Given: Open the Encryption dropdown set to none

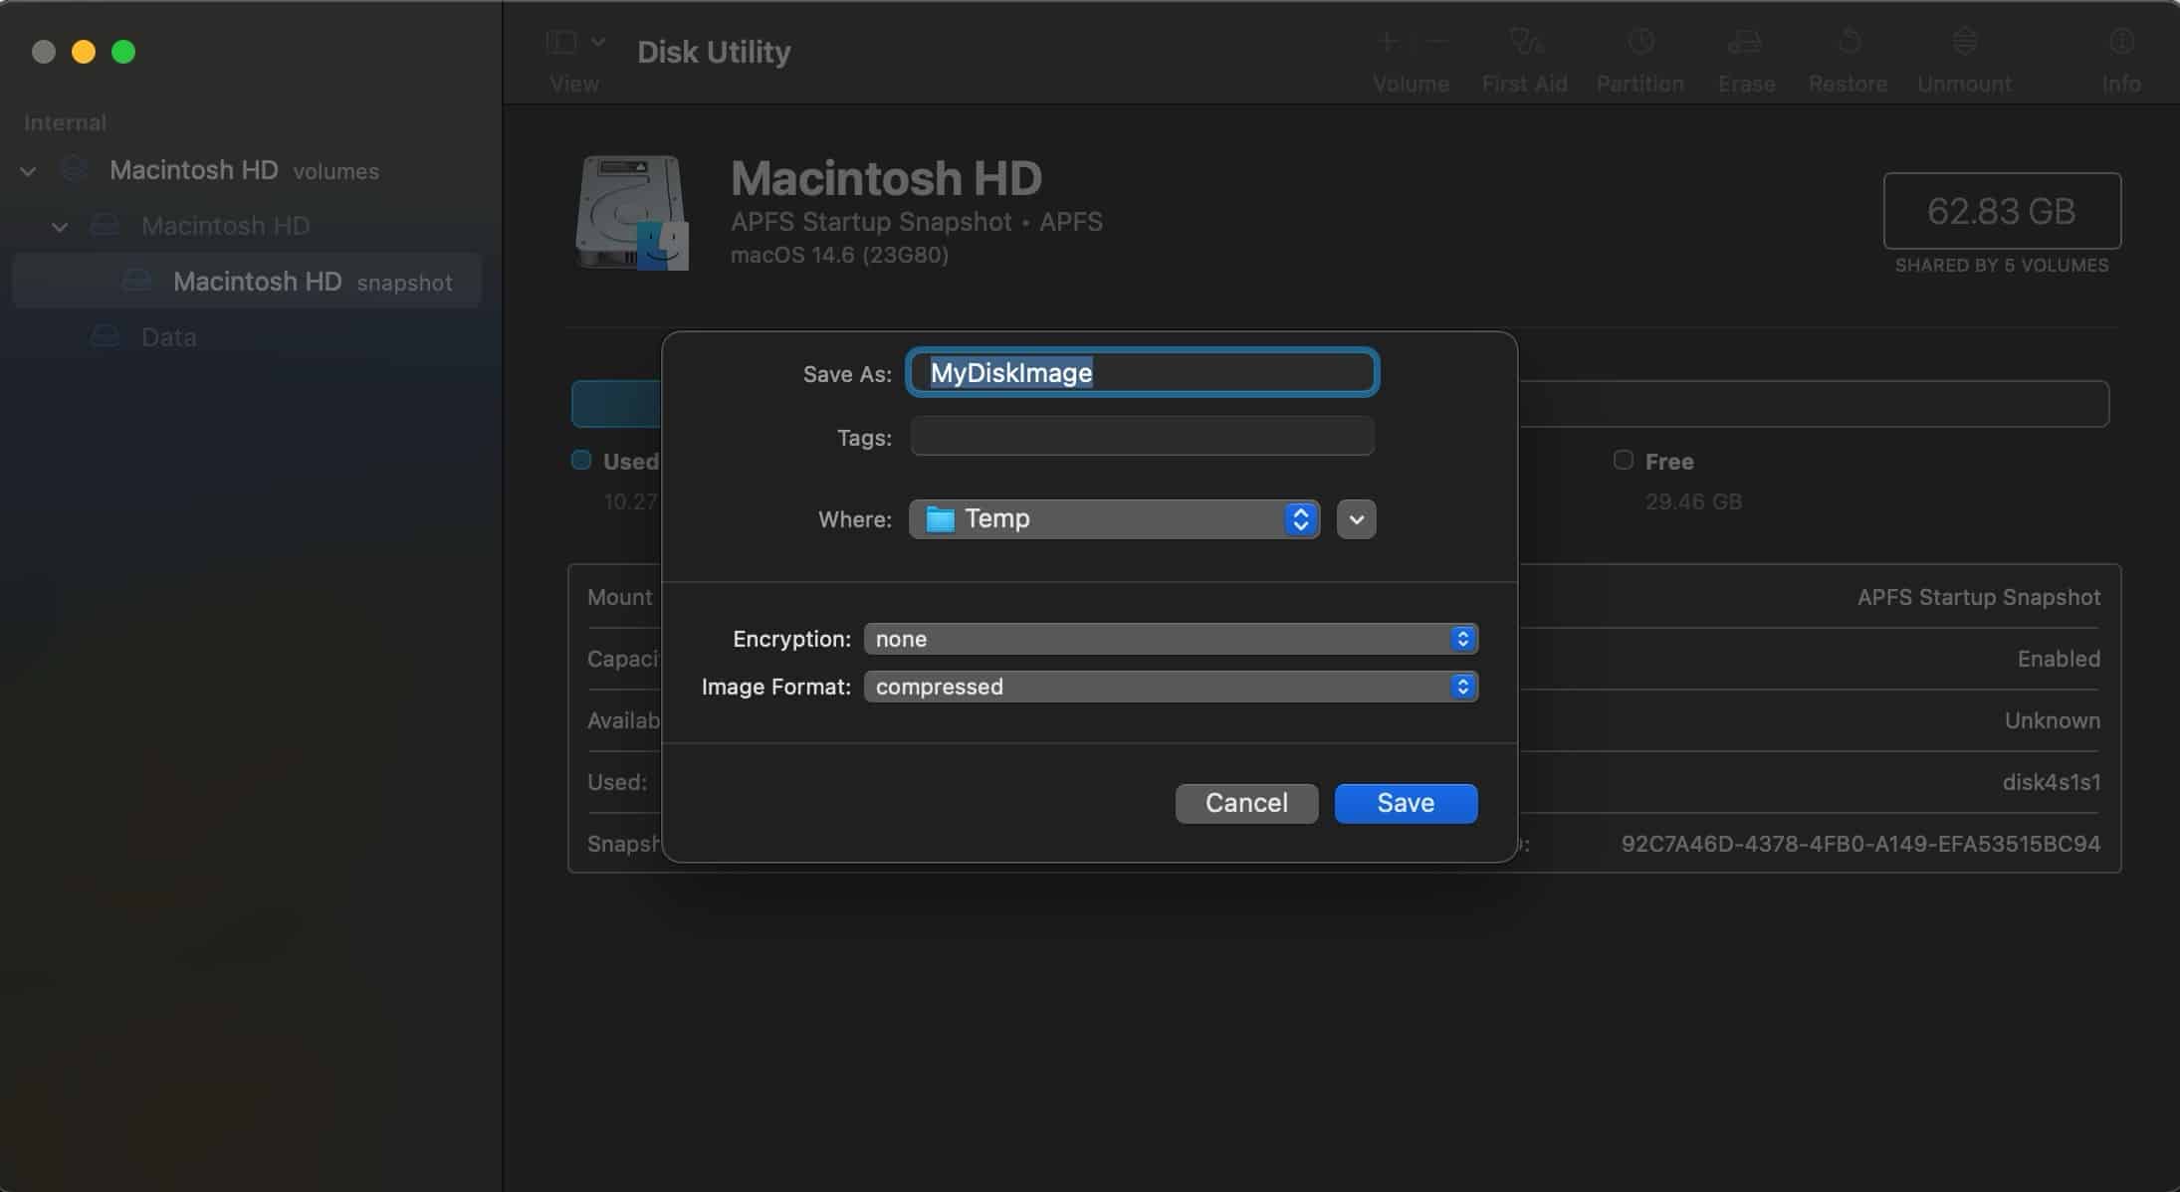Looking at the screenshot, I should [x=1171, y=639].
